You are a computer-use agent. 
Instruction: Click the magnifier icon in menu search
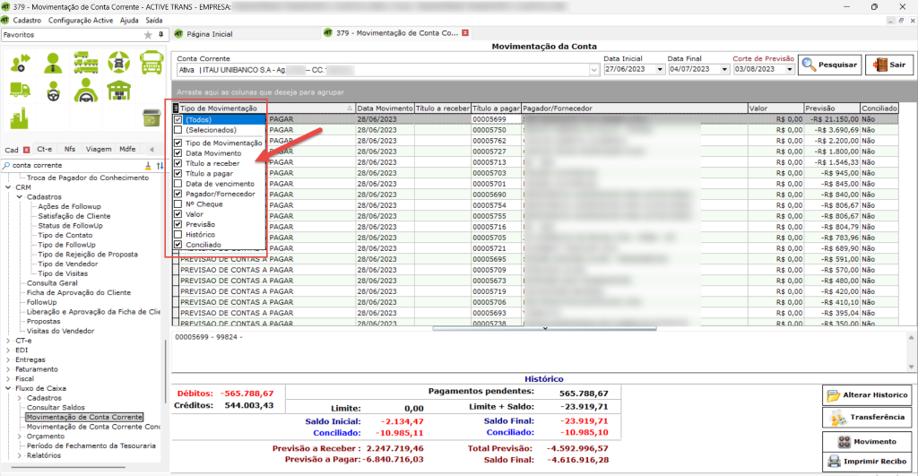6,166
